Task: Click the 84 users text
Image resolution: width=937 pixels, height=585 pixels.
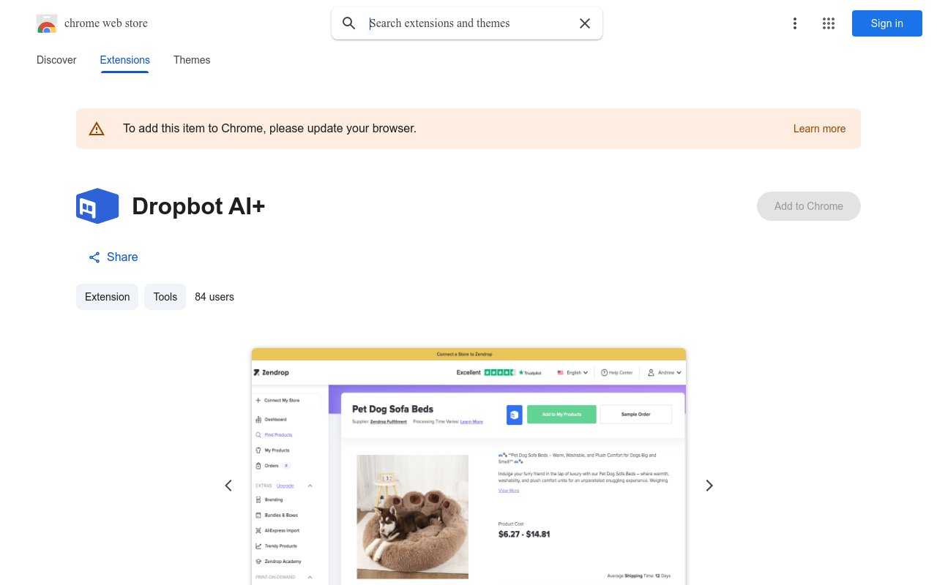Action: [214, 297]
